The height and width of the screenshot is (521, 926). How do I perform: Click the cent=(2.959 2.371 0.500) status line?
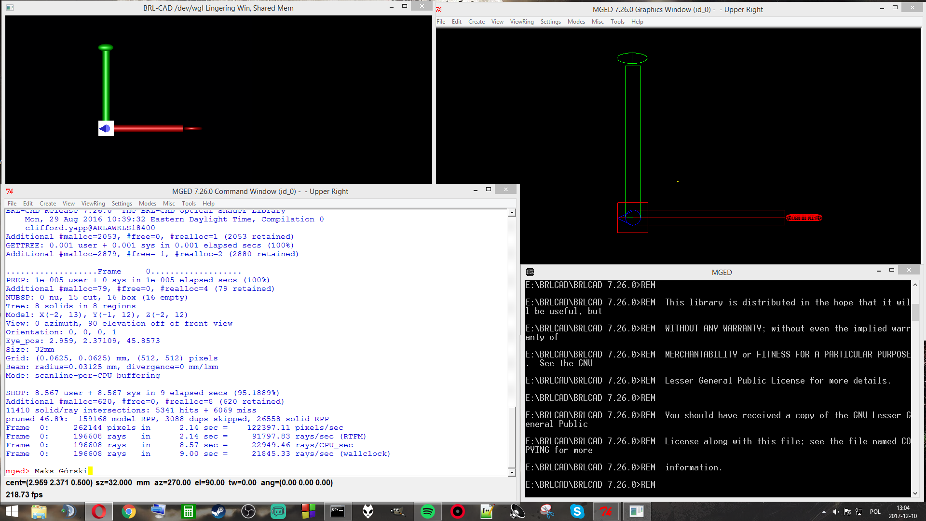tap(169, 482)
